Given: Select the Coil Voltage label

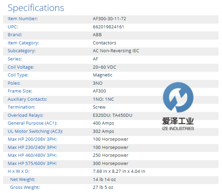Looking at the screenshot, I should 21,67.
